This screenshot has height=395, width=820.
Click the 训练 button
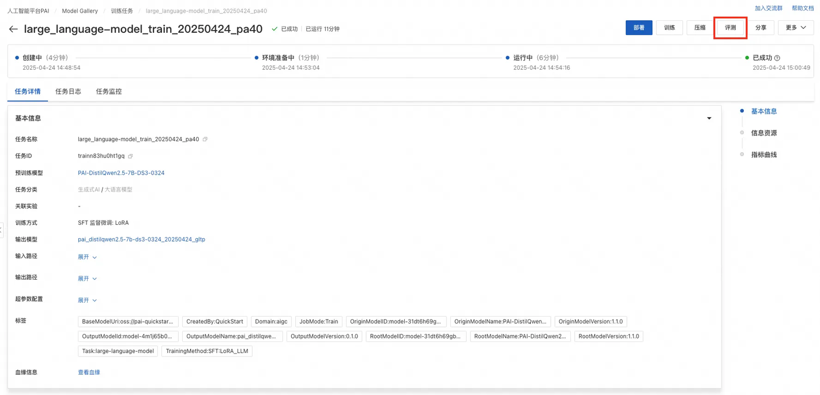669,28
